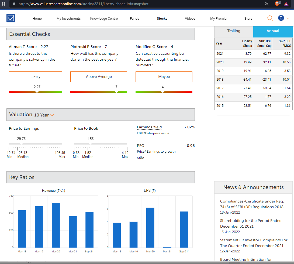Click the Above Average Piotroski button
Image resolution: width=294 pixels, height=264 pixels.
[x=99, y=77]
